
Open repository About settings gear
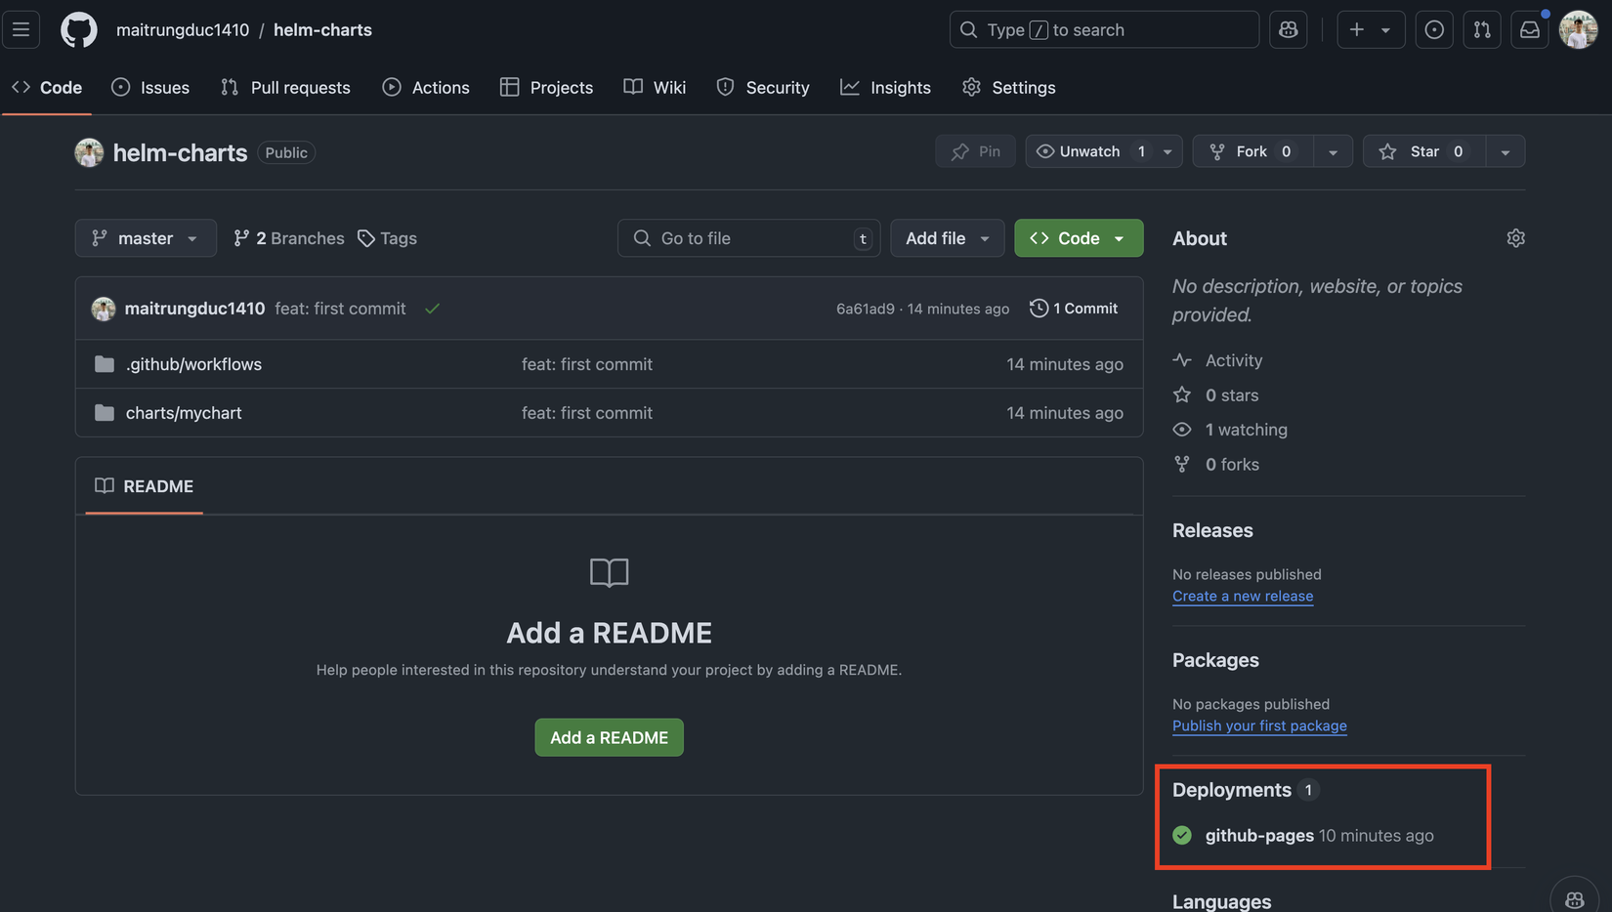coord(1515,238)
